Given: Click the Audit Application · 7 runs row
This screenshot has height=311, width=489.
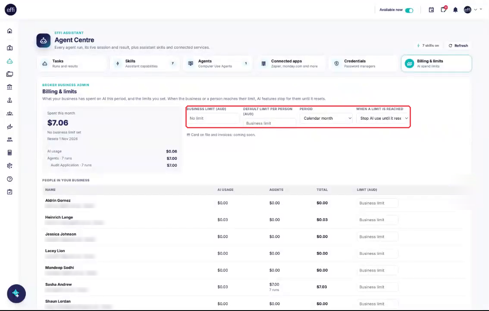Looking at the screenshot, I should pos(112,165).
